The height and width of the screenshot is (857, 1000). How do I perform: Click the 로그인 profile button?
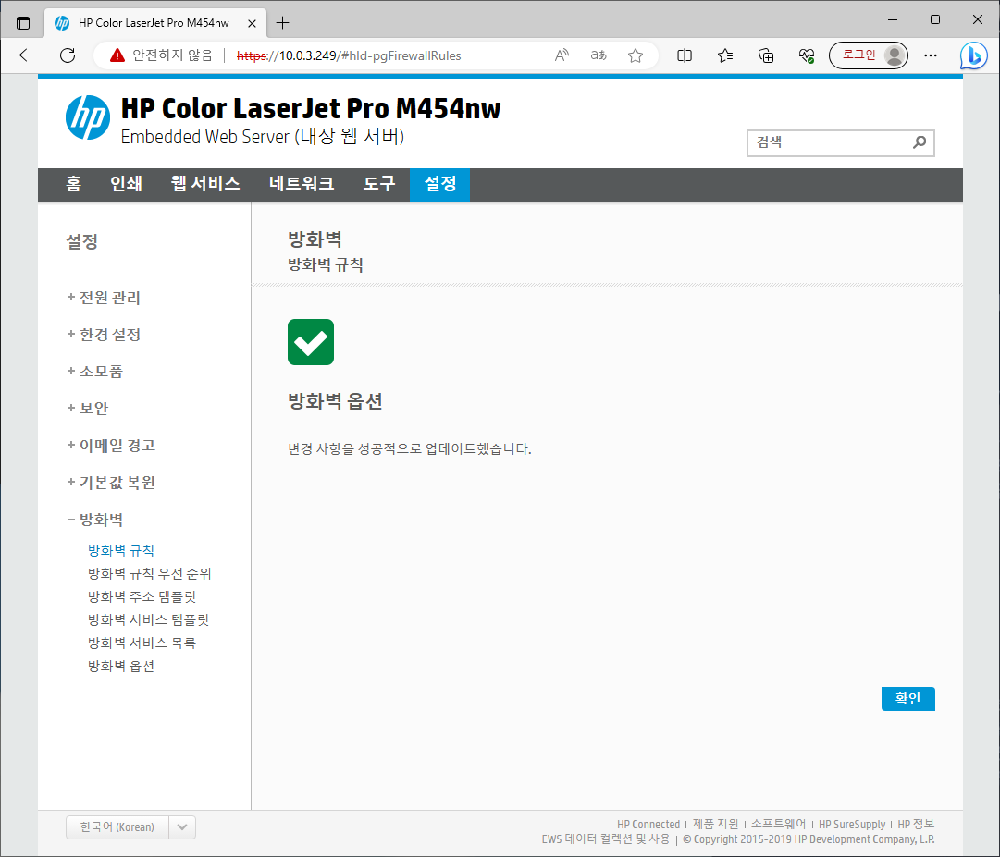pyautogui.click(x=868, y=55)
